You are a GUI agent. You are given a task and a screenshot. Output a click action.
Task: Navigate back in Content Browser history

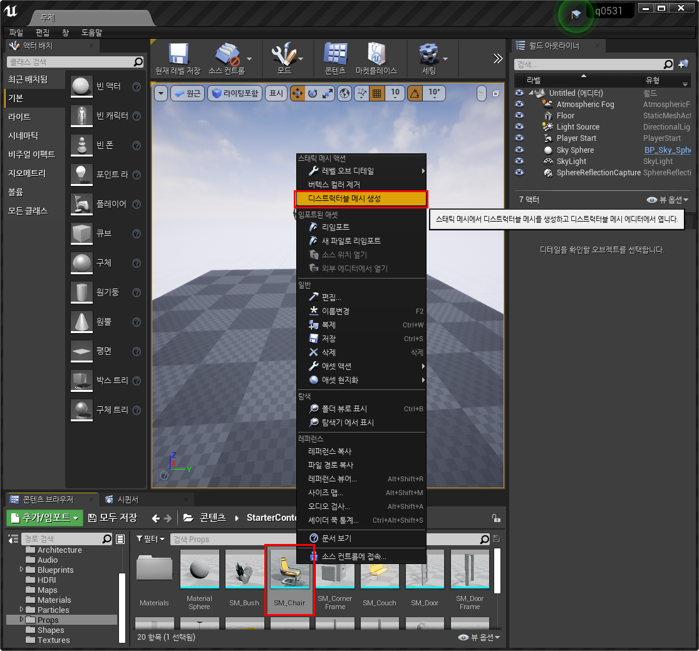pos(155,518)
